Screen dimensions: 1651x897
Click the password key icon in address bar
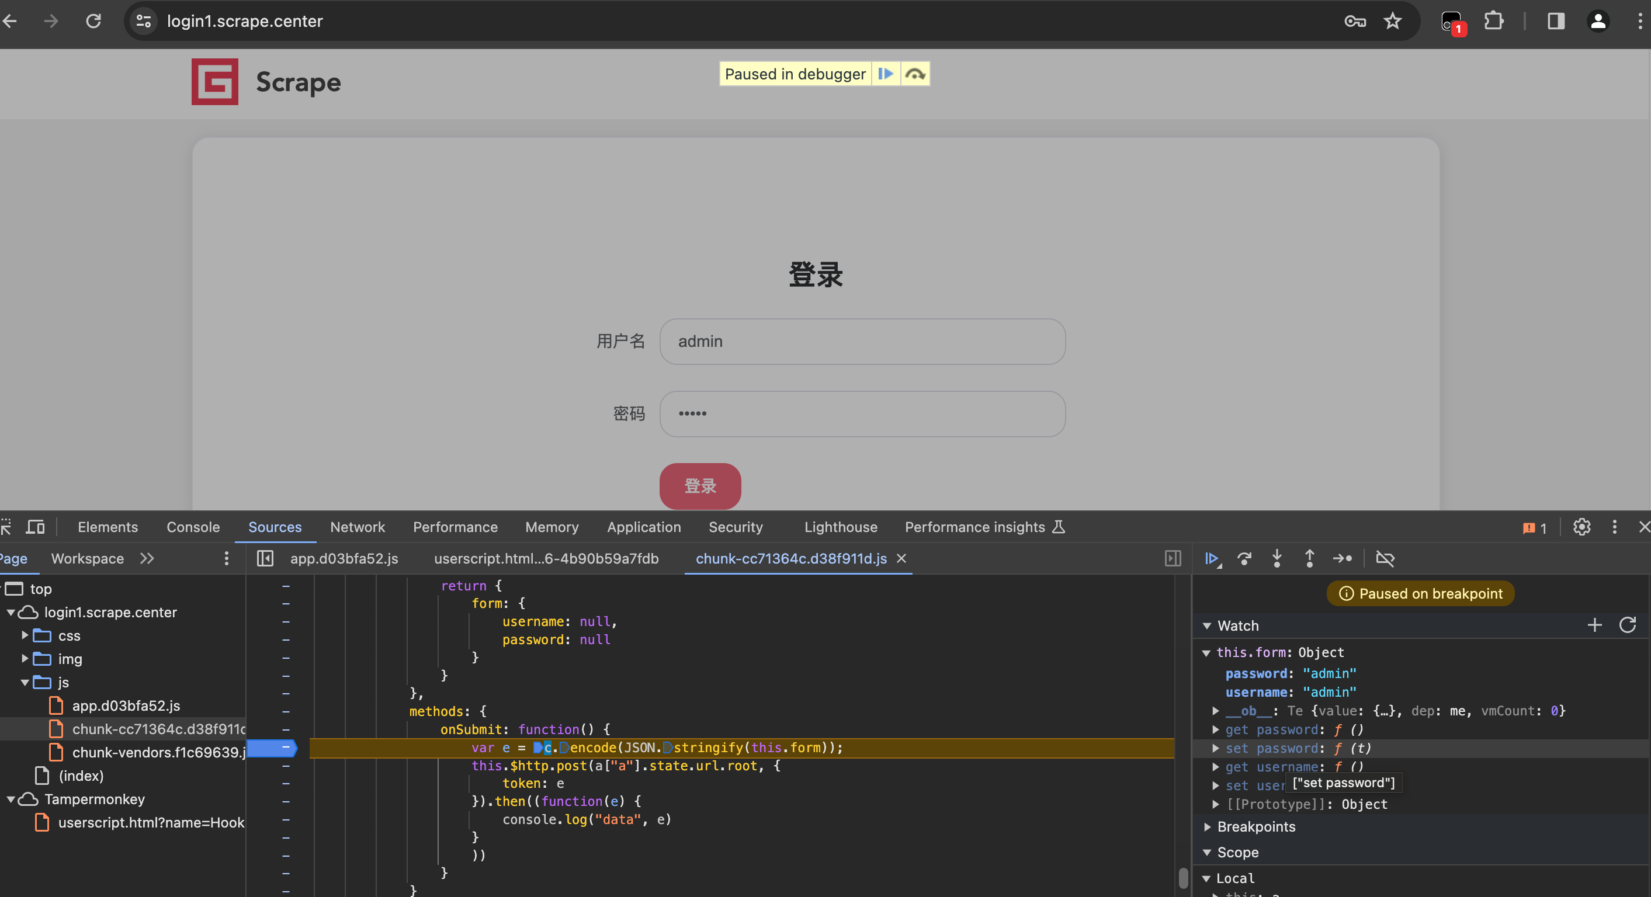[1355, 21]
